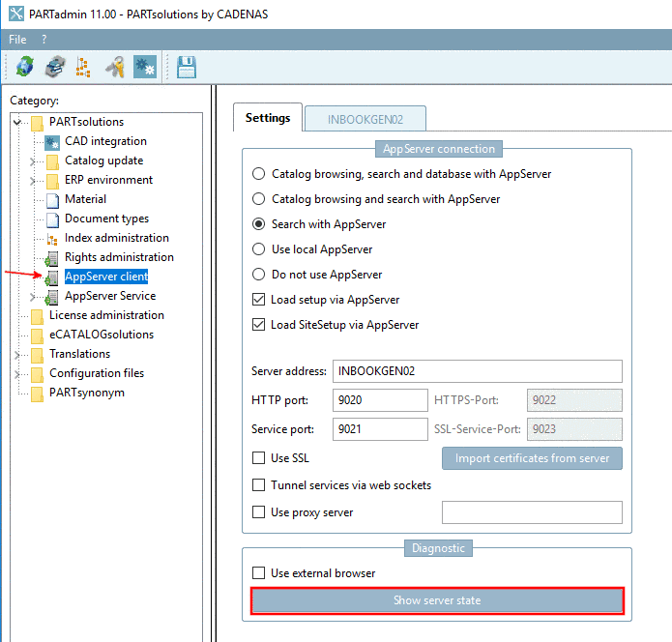
Task: Click the save floppy disk icon
Action: [x=187, y=67]
